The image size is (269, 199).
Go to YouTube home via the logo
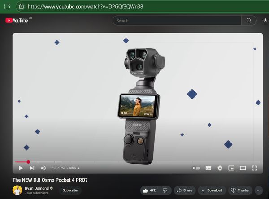[17, 21]
